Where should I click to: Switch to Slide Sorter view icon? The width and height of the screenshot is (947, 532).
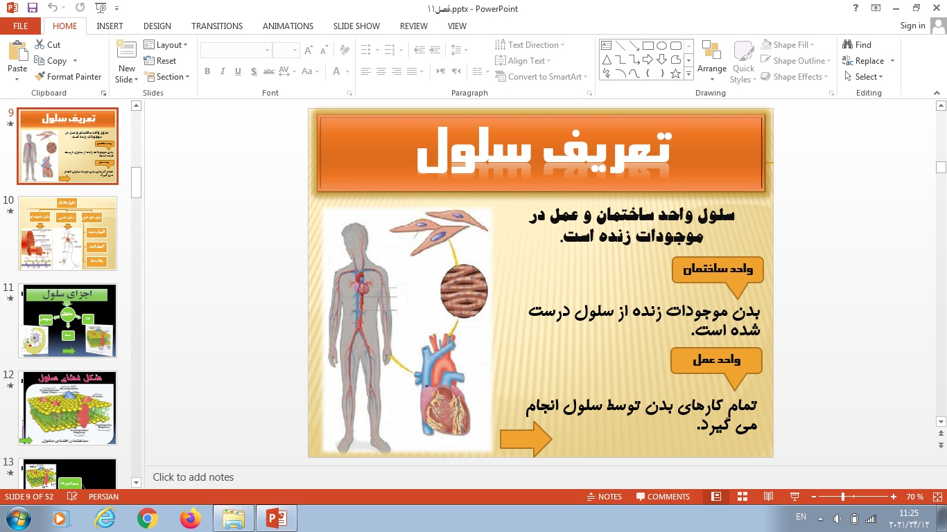742,497
